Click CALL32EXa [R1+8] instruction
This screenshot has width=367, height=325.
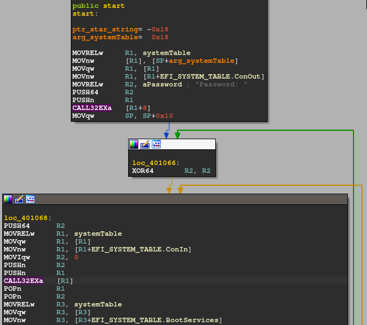[x=111, y=108]
